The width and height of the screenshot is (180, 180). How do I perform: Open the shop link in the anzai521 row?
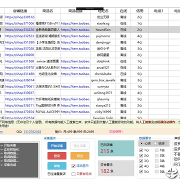(20, 67)
